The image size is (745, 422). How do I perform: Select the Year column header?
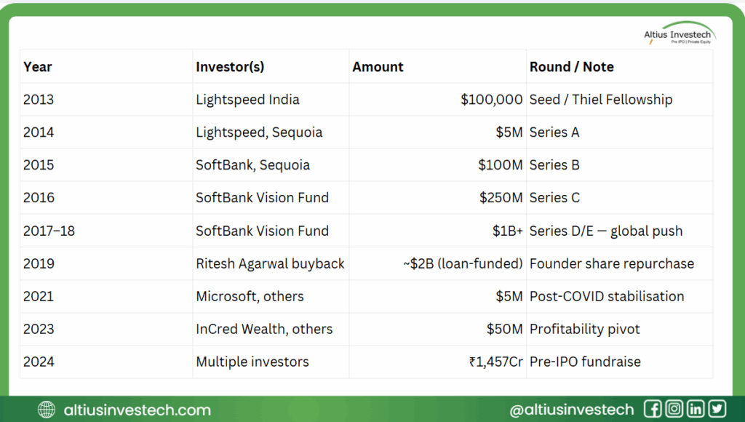[38, 67]
